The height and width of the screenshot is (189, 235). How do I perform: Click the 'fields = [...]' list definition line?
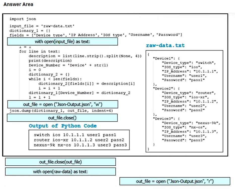coord(96,35)
